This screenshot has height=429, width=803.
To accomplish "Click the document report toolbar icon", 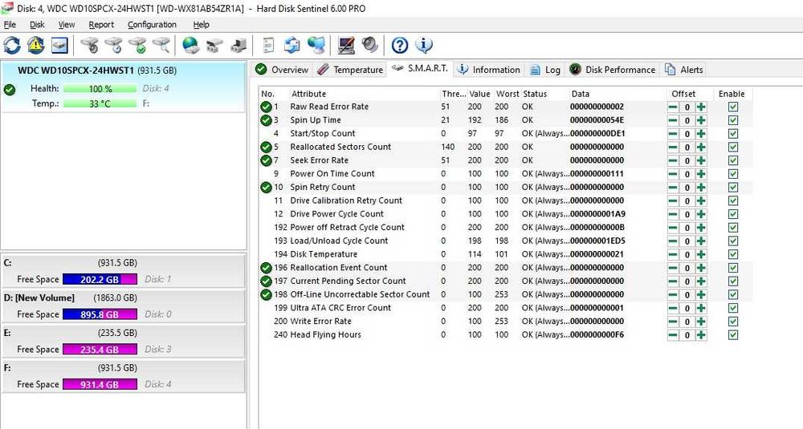I will (268, 45).
